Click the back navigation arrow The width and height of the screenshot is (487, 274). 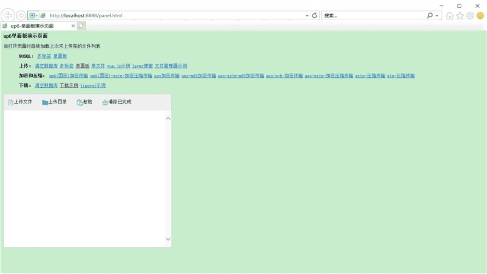click(9, 15)
